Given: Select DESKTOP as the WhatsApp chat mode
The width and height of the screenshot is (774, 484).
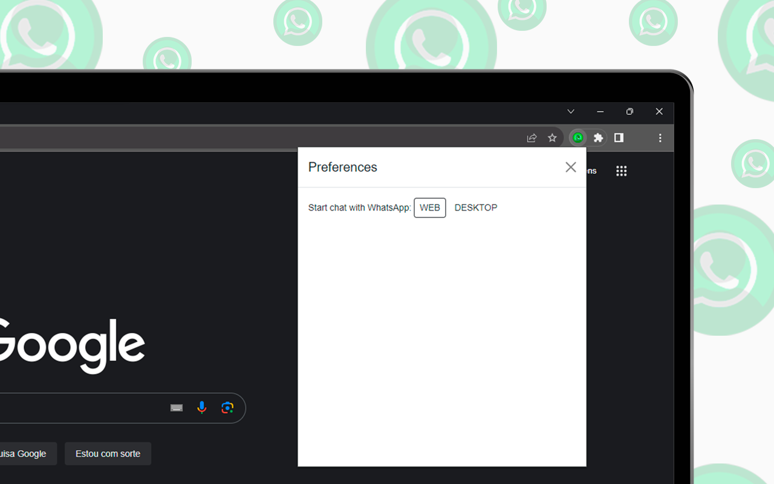Looking at the screenshot, I should [476, 208].
